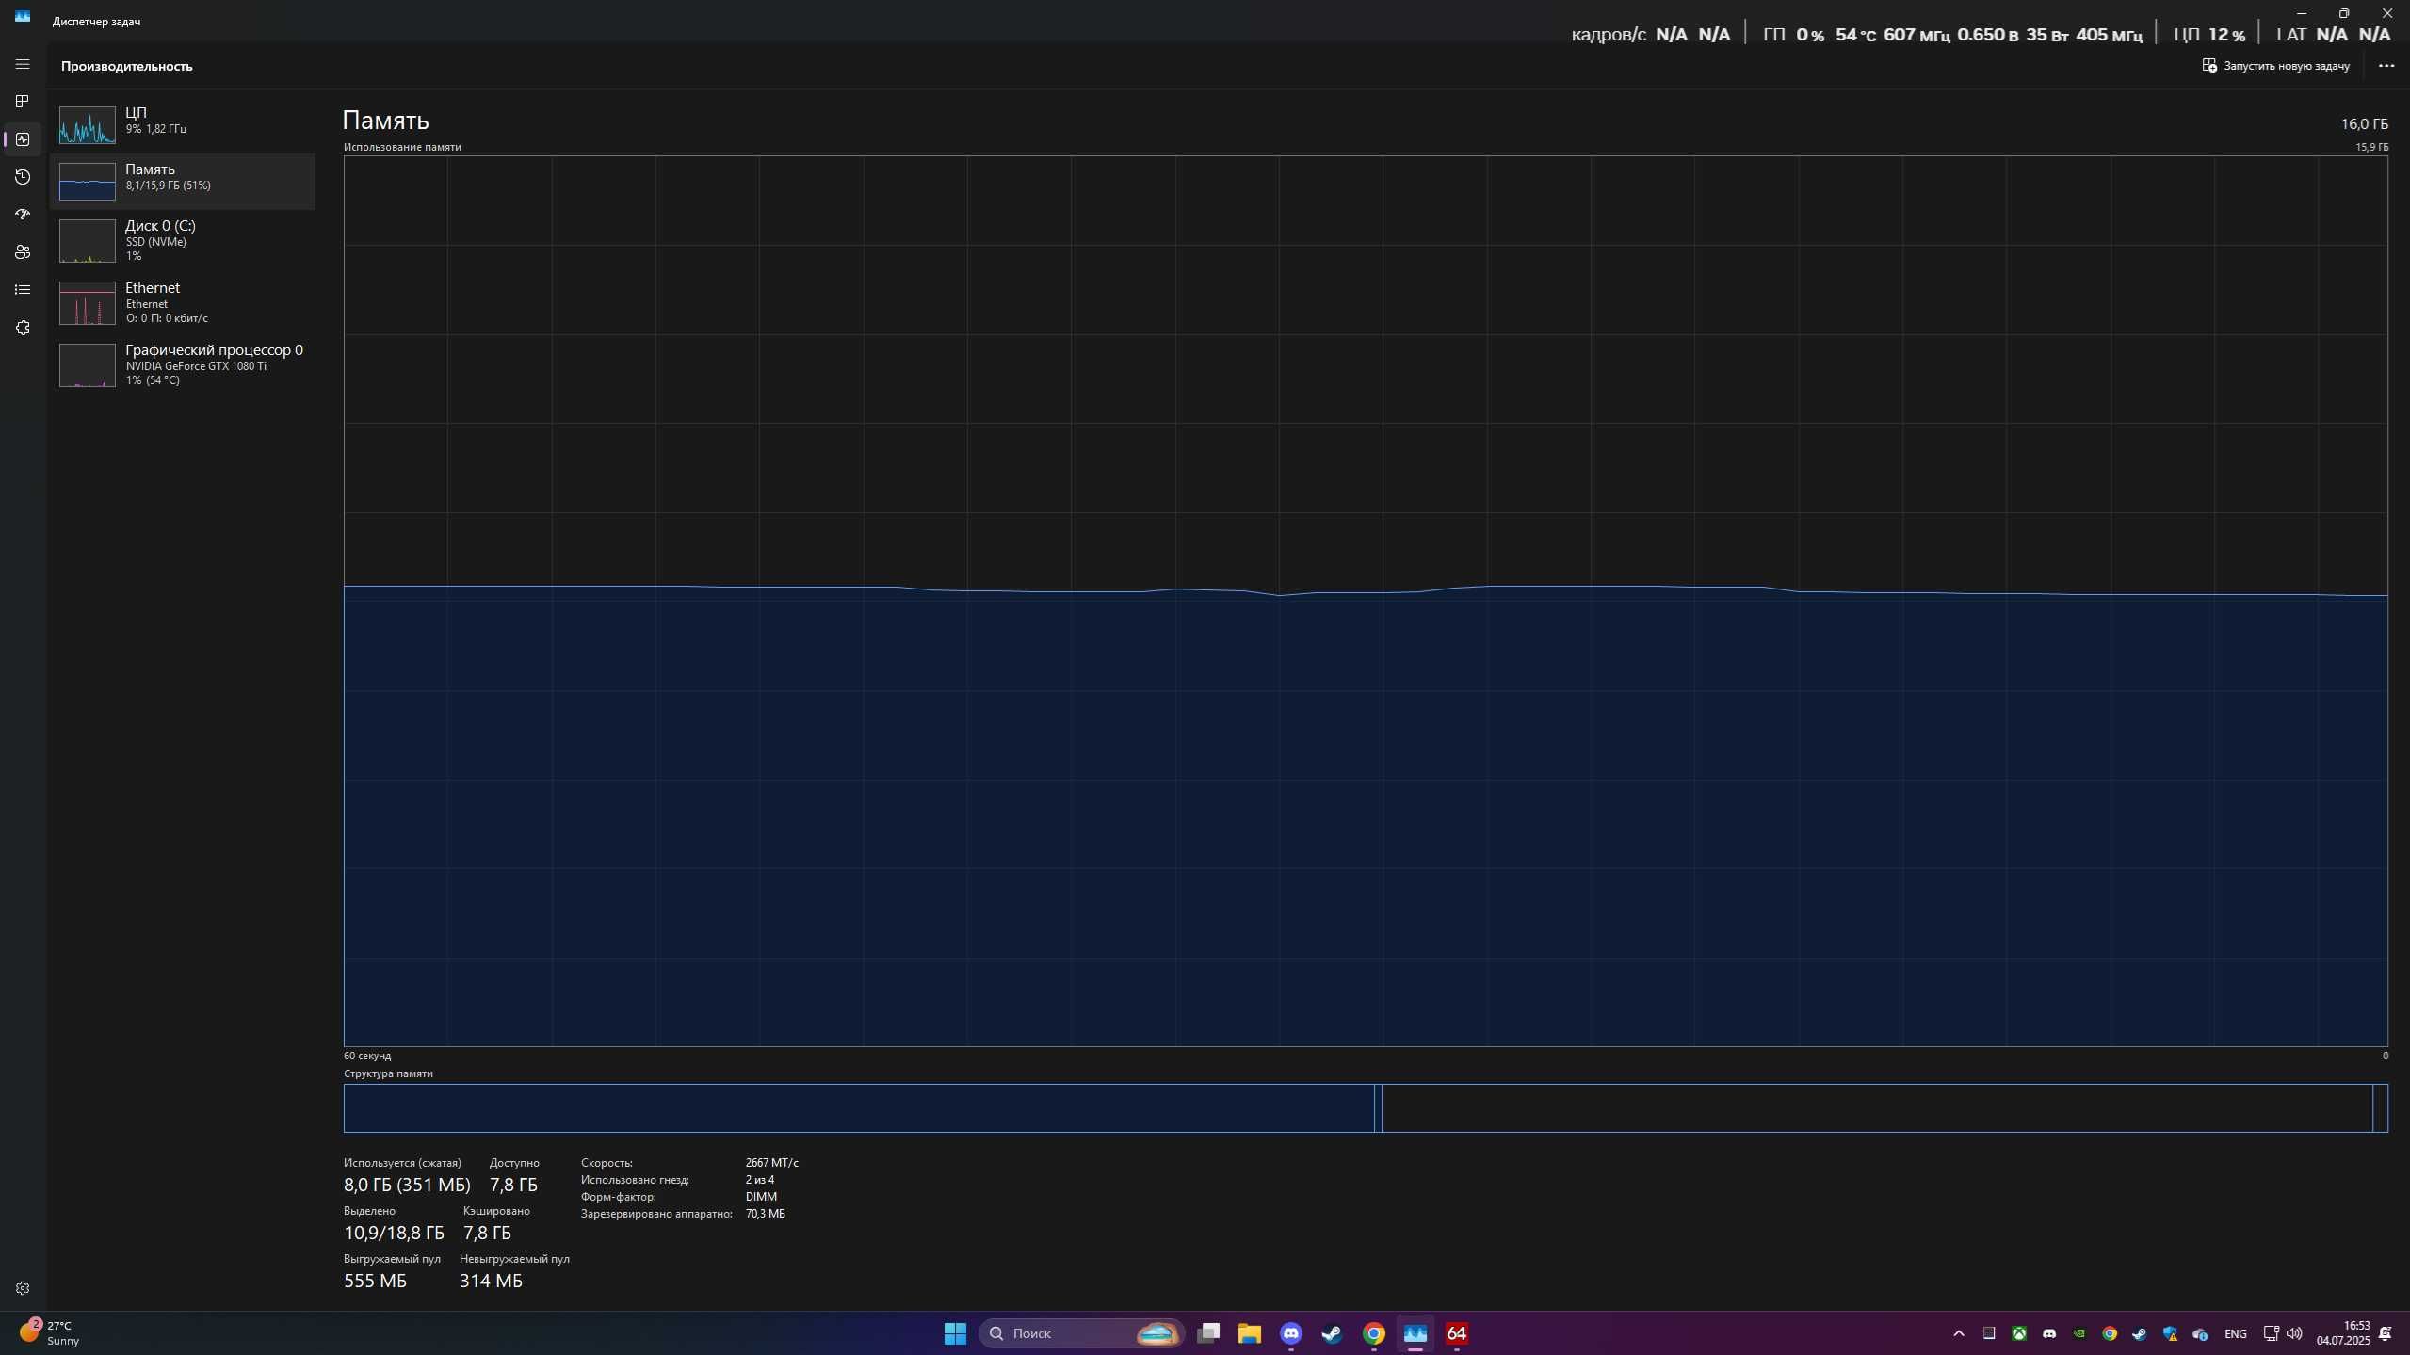2410x1355 pixels.
Task: Click the ЦП mini graph thumbnail
Action: tap(88, 124)
